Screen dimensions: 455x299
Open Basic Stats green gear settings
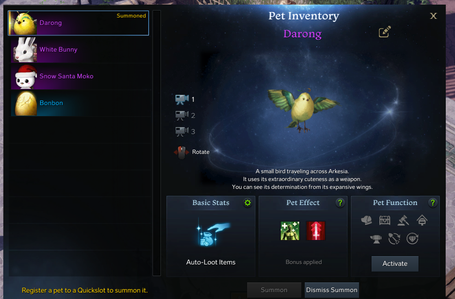[248, 203]
